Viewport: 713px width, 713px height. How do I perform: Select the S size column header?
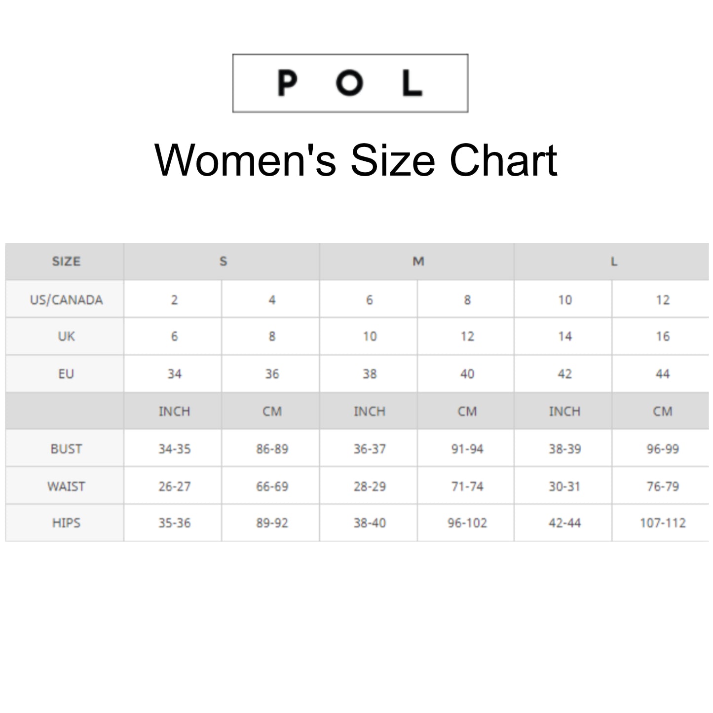(x=223, y=262)
